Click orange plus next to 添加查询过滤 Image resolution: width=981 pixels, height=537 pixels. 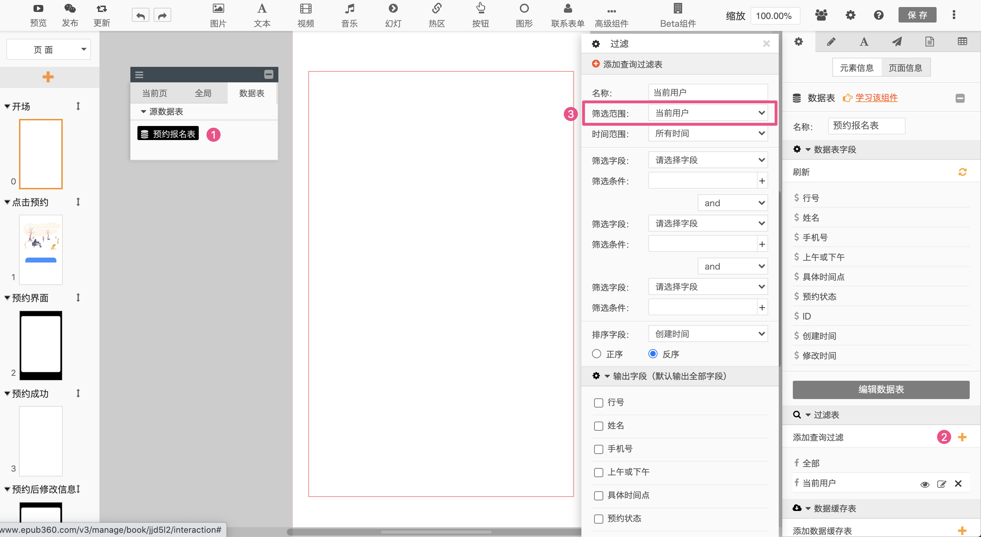tap(962, 437)
